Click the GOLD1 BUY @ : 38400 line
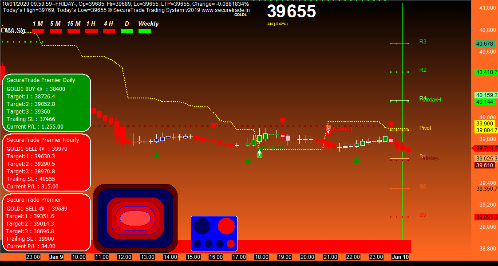Screen dimensions: 498x266 pyautogui.click(x=36, y=89)
